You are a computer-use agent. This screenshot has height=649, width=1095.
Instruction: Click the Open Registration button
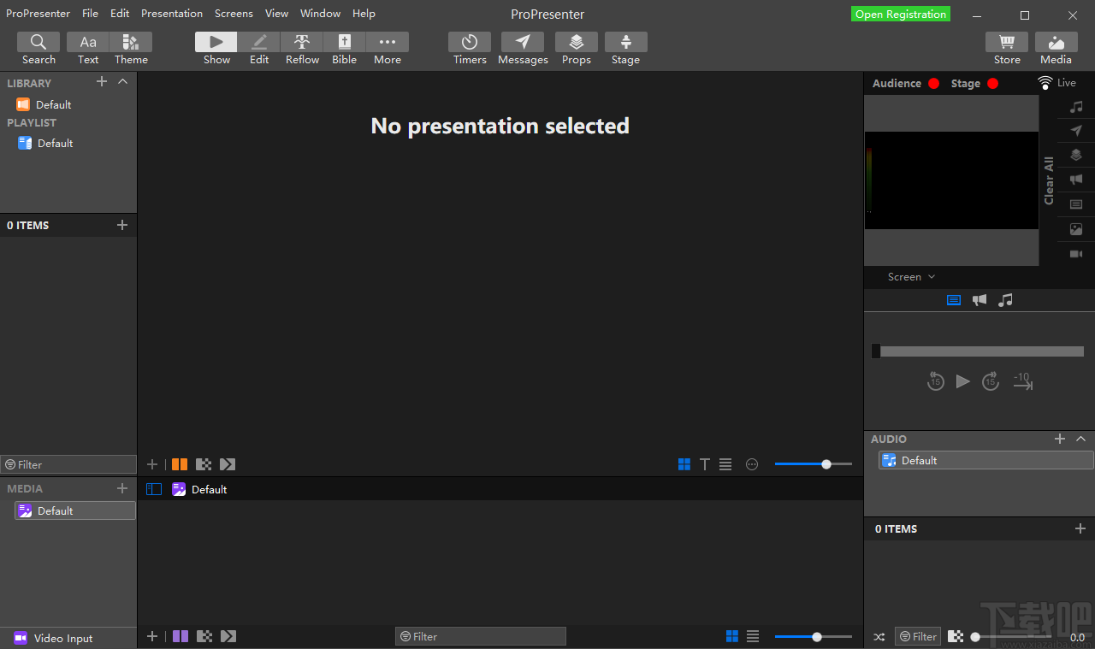click(x=900, y=14)
